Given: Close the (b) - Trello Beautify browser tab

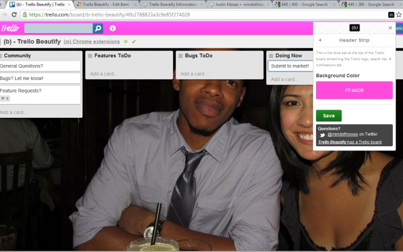Looking at the screenshot, I should tap(69, 4).
